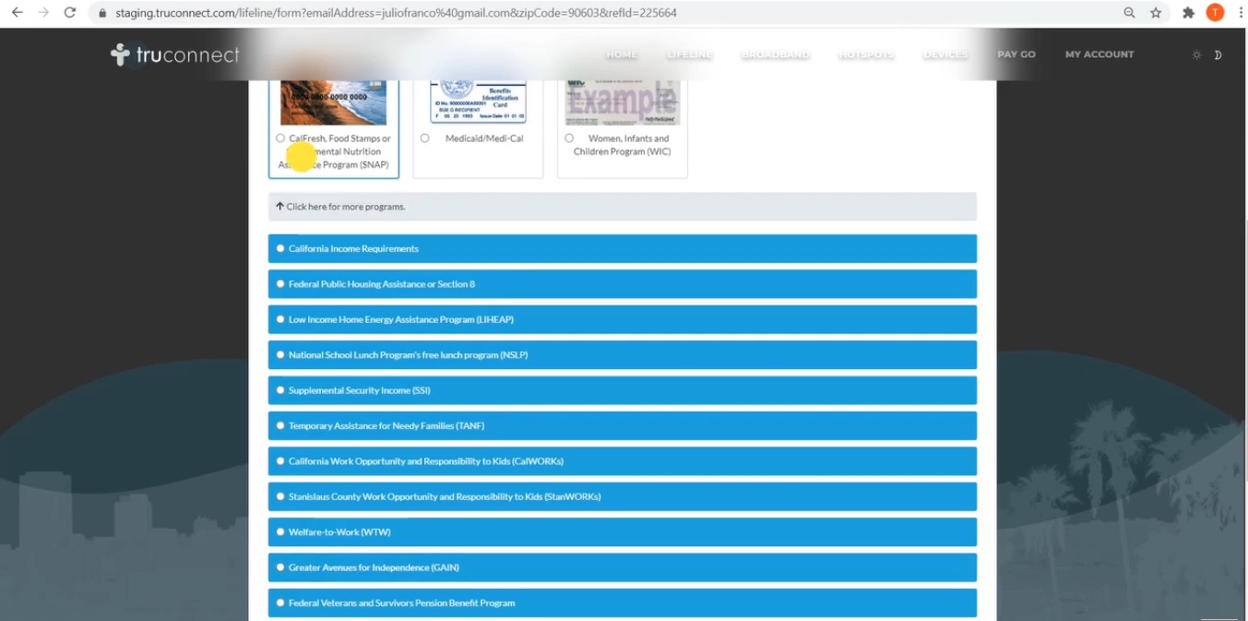Collapse the 'Click here for more programs' bar

click(x=623, y=207)
